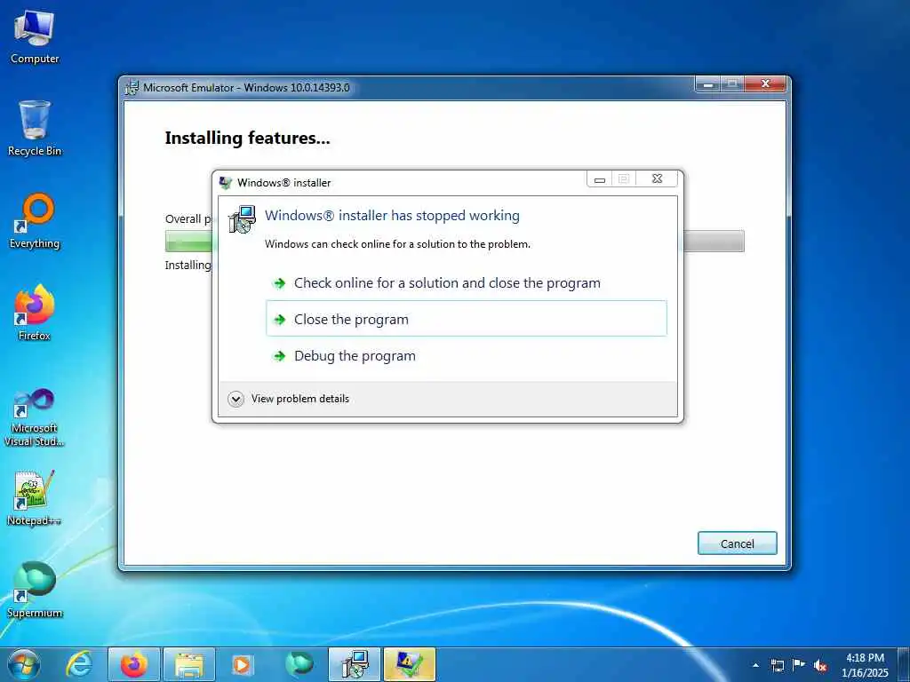Image resolution: width=910 pixels, height=682 pixels.
Task: Select the Recycle Bin desktop icon
Action: (35, 129)
